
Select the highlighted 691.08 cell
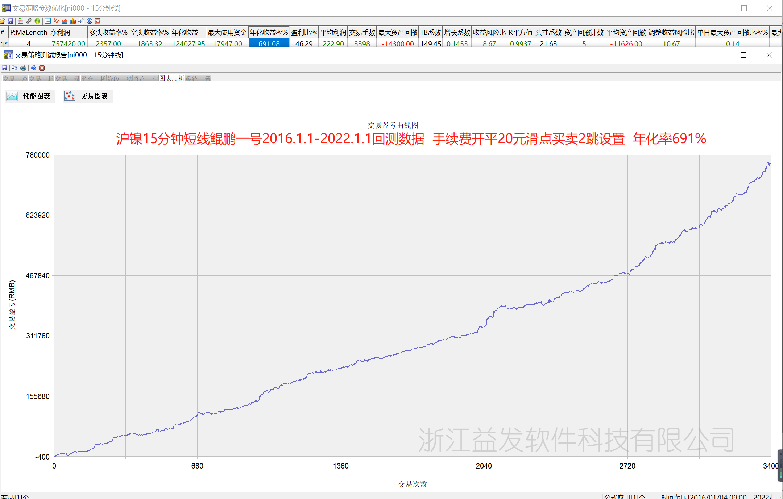coord(269,44)
